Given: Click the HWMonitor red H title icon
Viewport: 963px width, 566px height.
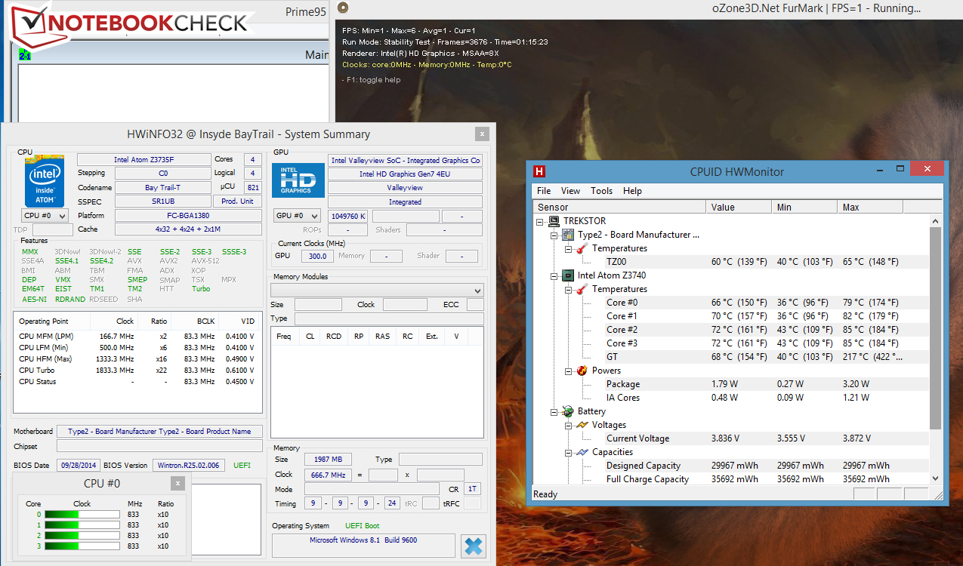Looking at the screenshot, I should (539, 171).
